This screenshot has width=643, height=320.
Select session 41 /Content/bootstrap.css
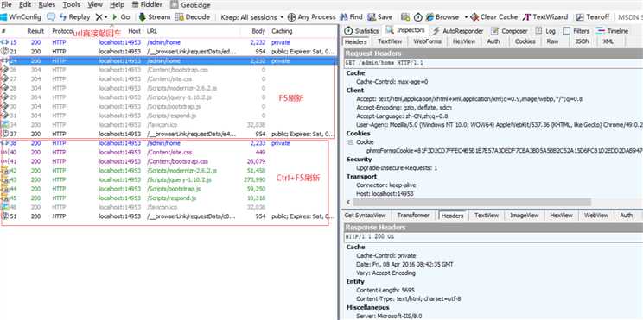coord(169,161)
